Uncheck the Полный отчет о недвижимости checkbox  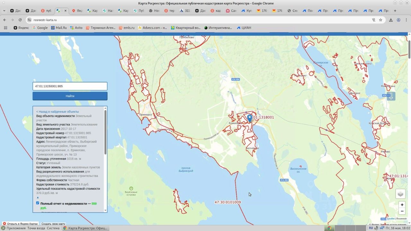[38, 203]
